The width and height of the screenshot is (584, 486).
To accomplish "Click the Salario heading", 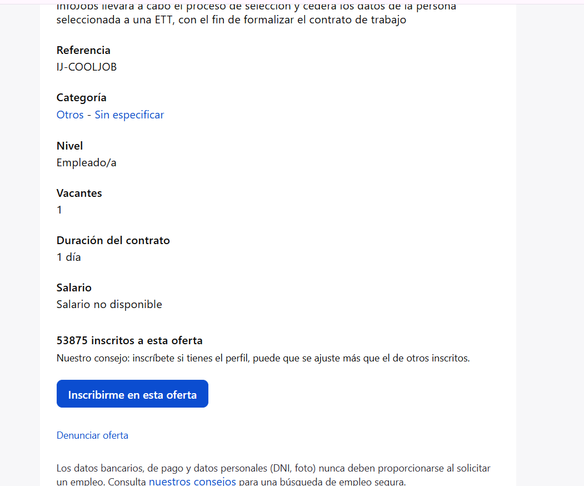I will tap(74, 287).
